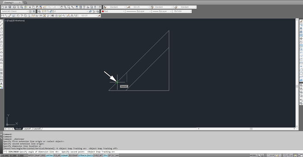Select the Multiline Text tool
This screenshot has height=157, width=303.
pyautogui.click(x=1, y=84)
